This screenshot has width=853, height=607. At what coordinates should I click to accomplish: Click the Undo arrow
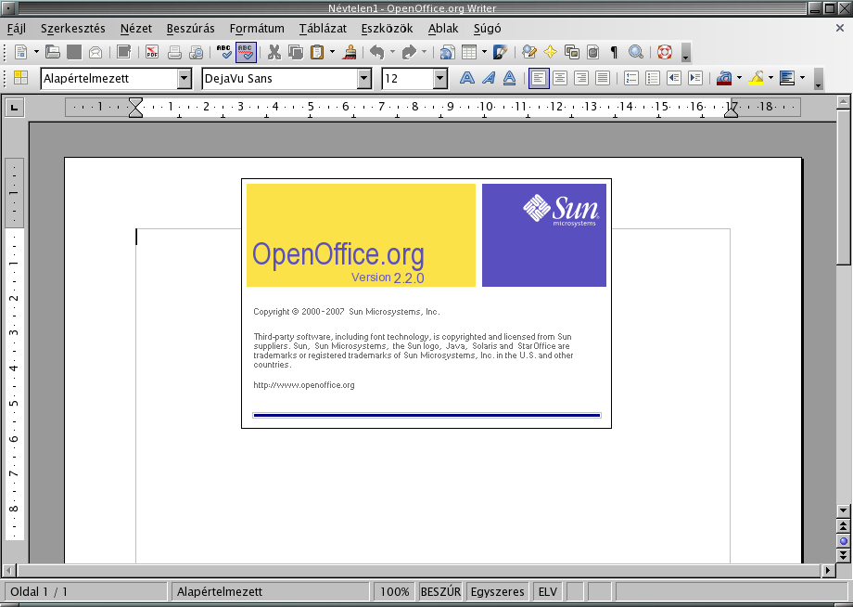[x=377, y=52]
